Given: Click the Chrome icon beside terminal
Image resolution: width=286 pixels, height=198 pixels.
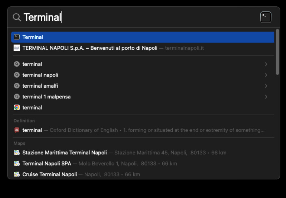Looking at the screenshot, I should coord(17,107).
